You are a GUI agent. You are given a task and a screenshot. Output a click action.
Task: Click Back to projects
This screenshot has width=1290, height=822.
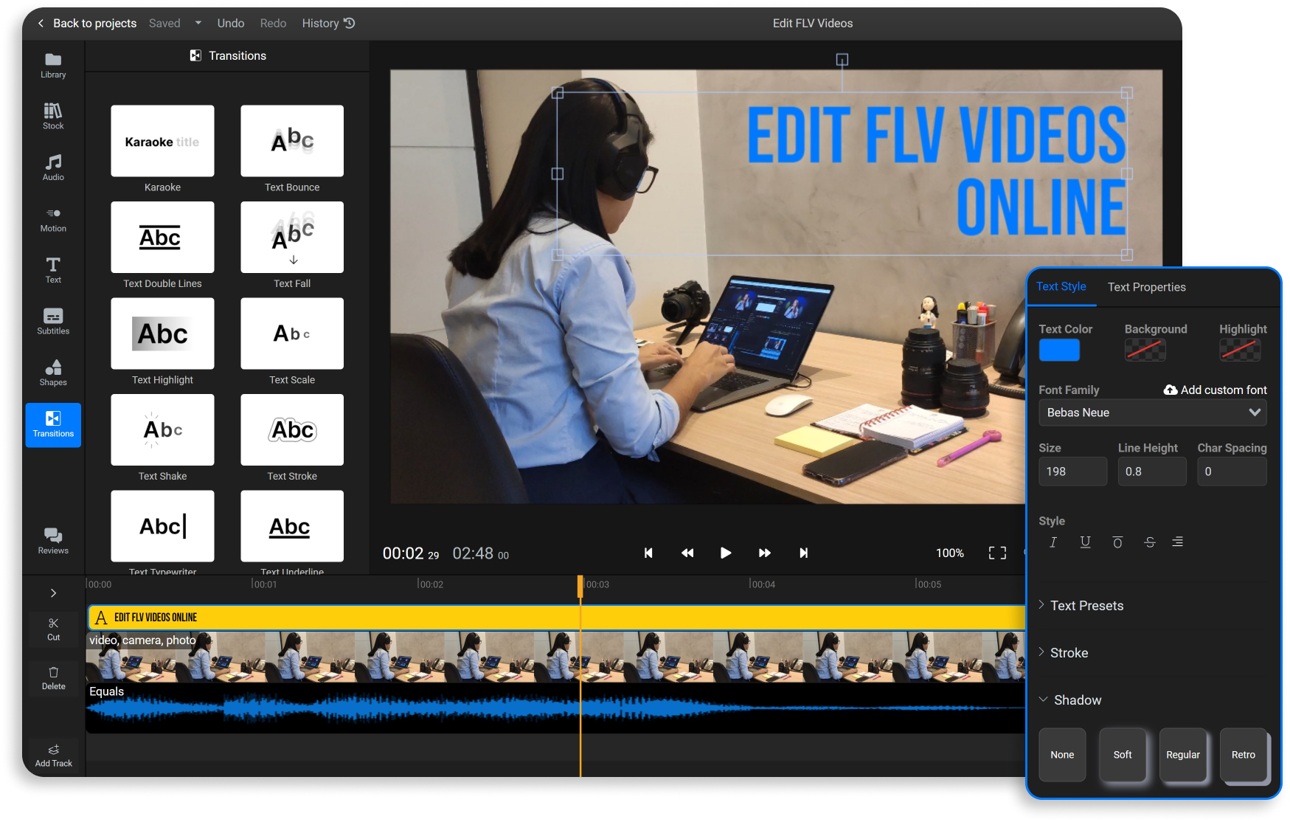point(94,23)
